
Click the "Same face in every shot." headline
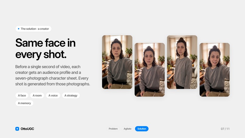click(46, 48)
